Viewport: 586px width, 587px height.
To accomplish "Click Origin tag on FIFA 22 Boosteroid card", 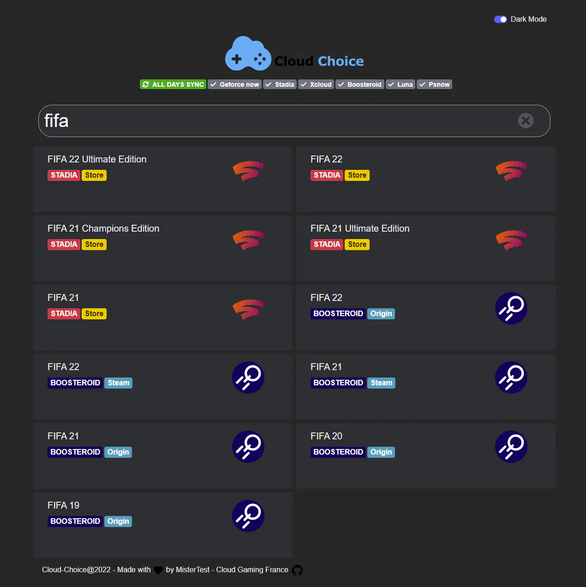I will point(381,314).
